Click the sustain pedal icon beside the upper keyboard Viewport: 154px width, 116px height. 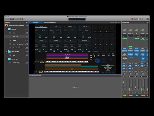click(42, 62)
